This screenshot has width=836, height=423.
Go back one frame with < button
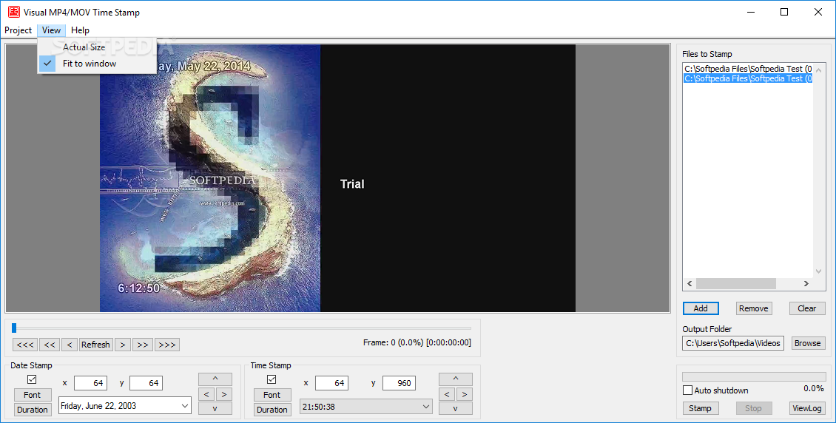[70, 345]
